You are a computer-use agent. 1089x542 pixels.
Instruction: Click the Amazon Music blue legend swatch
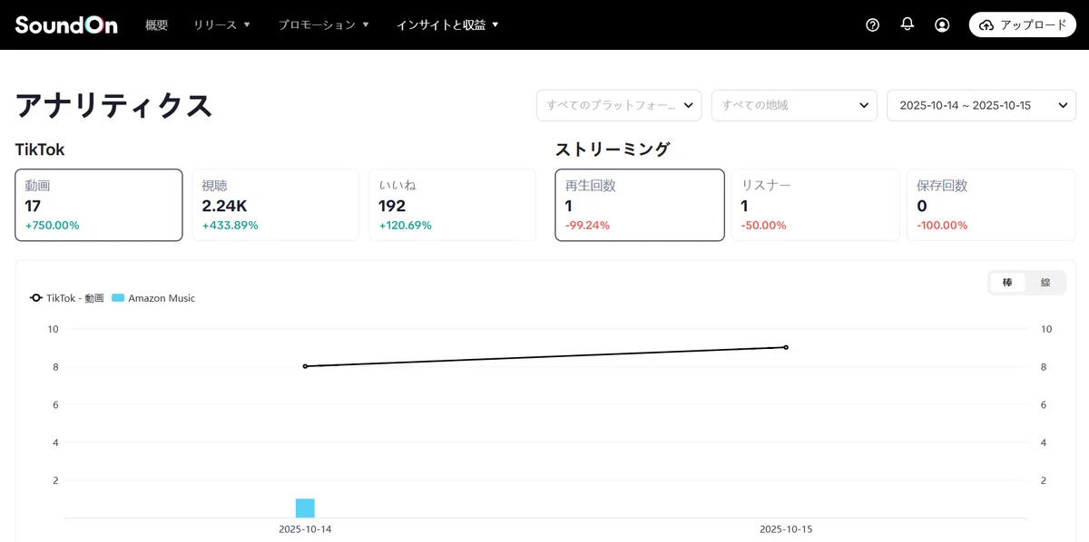pyautogui.click(x=117, y=298)
